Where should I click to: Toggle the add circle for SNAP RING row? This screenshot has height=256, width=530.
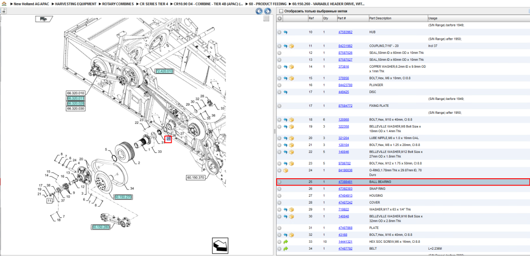(279, 189)
